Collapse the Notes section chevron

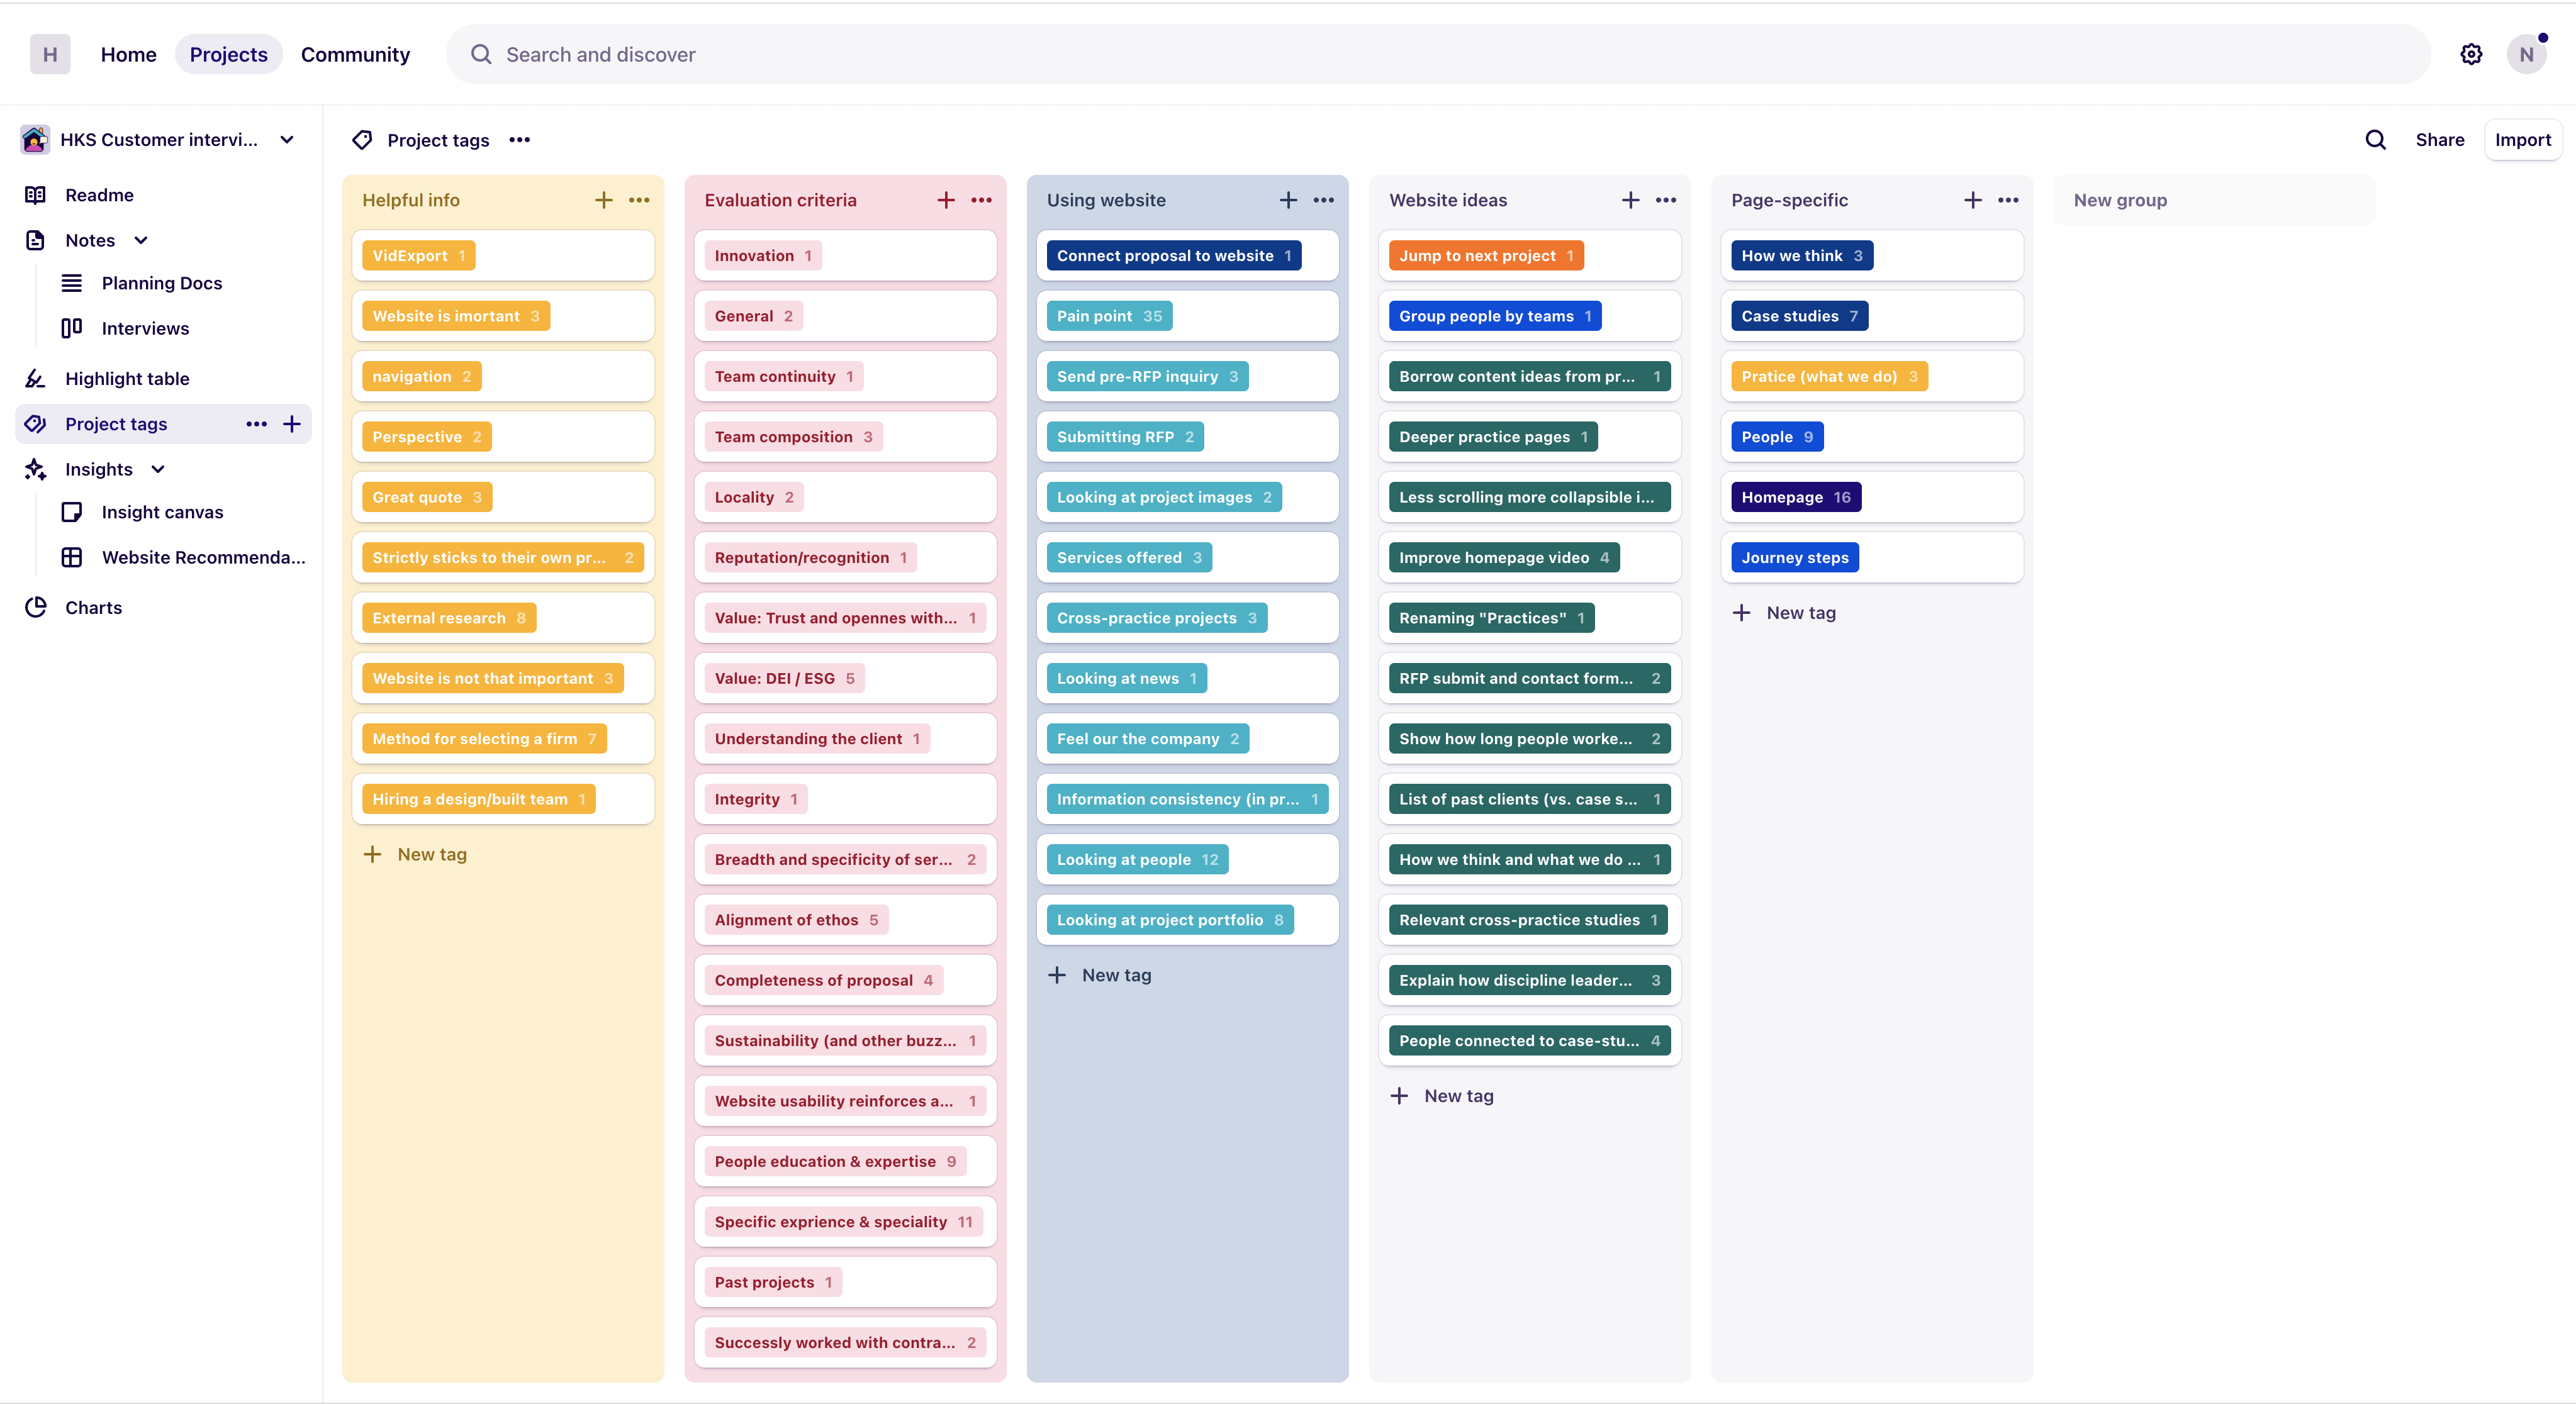(141, 240)
